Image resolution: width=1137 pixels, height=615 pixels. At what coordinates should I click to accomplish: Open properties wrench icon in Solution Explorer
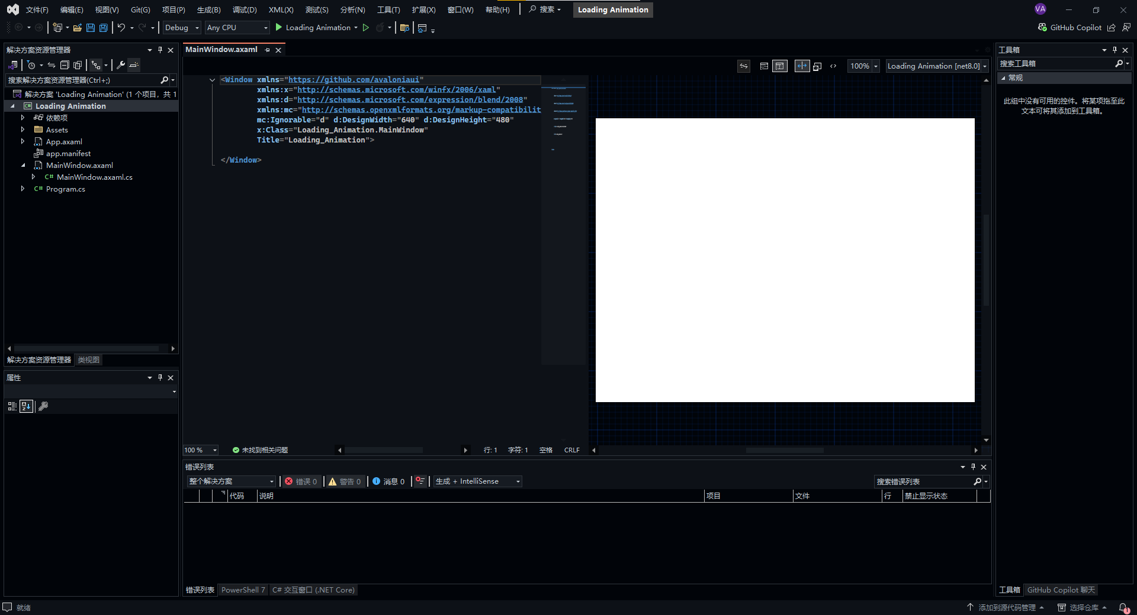click(121, 65)
